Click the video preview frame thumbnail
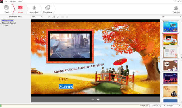 (x=70, y=46)
